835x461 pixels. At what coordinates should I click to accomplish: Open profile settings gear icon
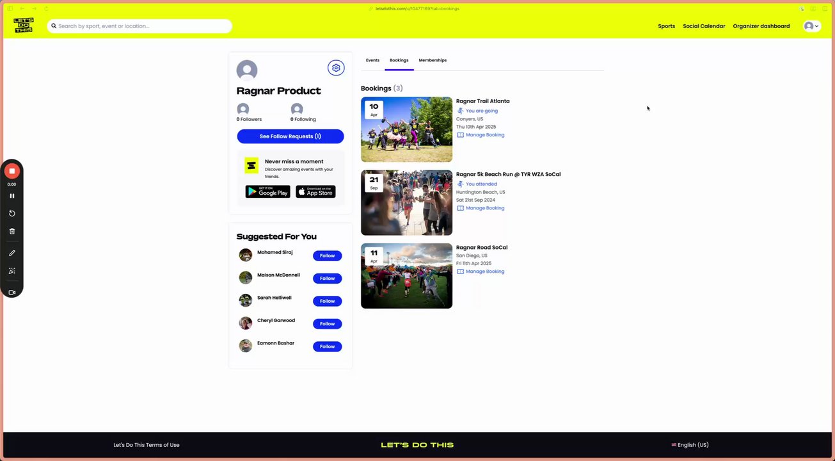336,68
